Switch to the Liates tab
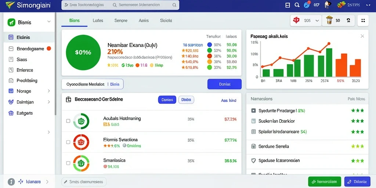This screenshot has height=188, width=376. [x=98, y=21]
